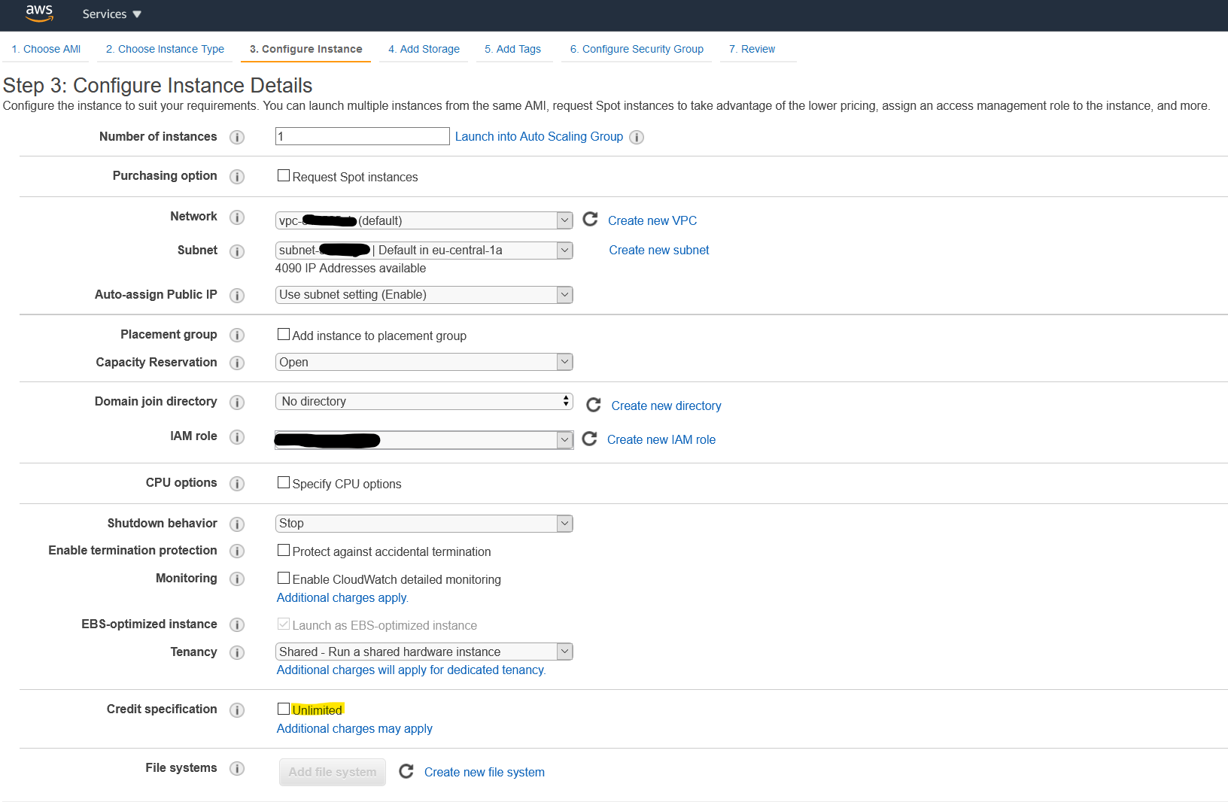Check Protect against accidental termination

coord(284,551)
